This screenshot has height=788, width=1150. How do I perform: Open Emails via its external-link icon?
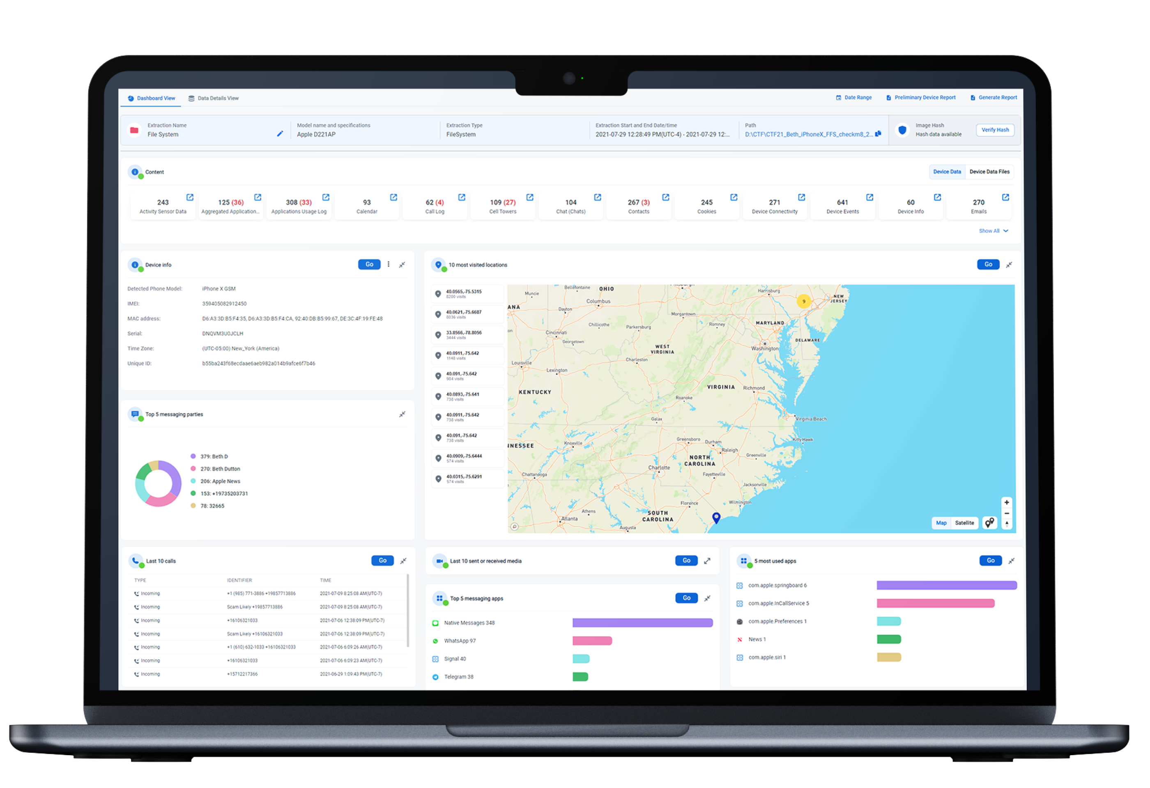click(1005, 197)
